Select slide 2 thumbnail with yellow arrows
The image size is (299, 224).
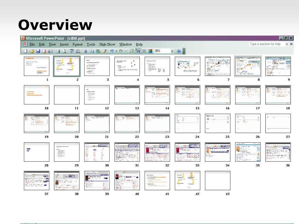pos(67,66)
